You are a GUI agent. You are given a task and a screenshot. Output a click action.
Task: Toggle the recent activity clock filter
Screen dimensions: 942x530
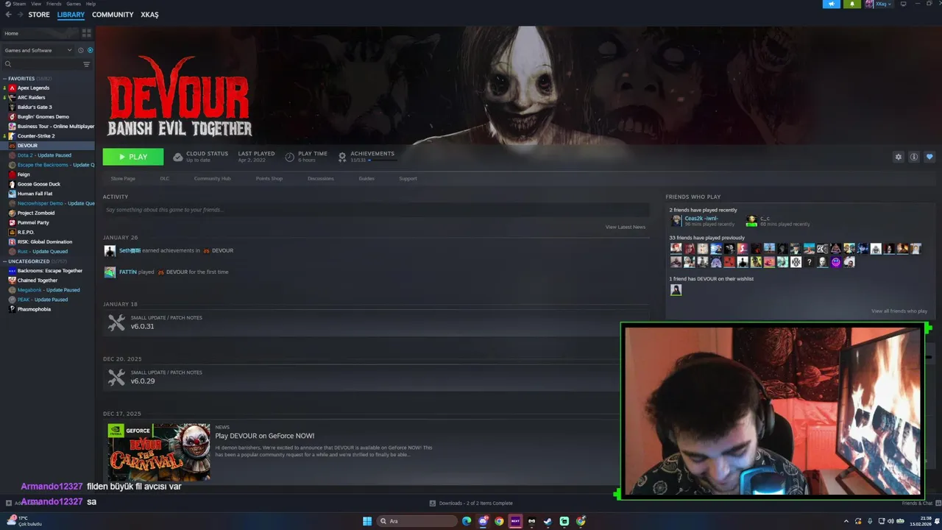click(x=81, y=50)
